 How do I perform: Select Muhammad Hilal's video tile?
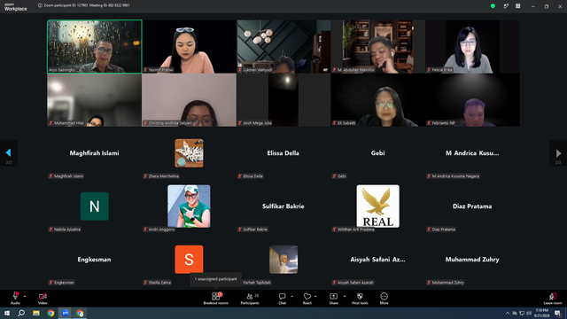point(95,100)
